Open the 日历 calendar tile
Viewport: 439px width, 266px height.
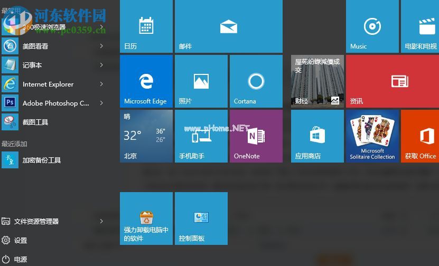click(x=146, y=26)
